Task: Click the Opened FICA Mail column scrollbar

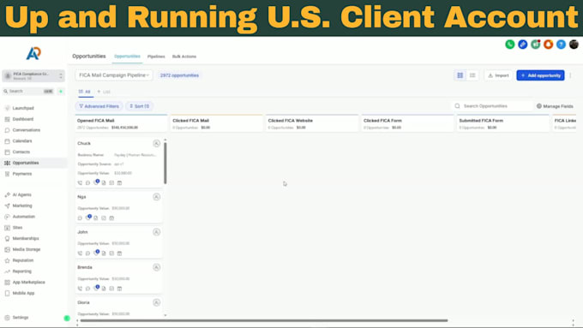Action: (x=165, y=163)
